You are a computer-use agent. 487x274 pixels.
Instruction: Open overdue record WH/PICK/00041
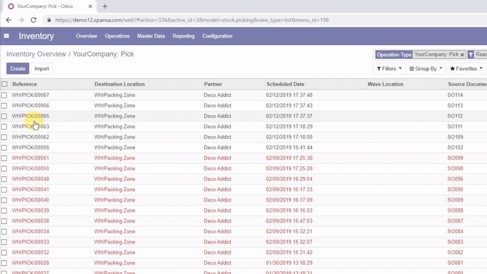tap(30, 189)
